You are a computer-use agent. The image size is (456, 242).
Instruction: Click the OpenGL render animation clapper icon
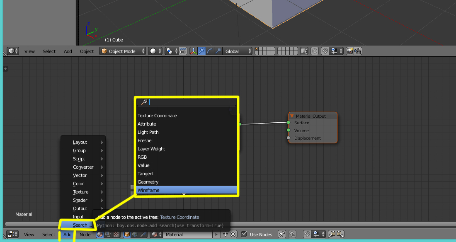coord(358,51)
